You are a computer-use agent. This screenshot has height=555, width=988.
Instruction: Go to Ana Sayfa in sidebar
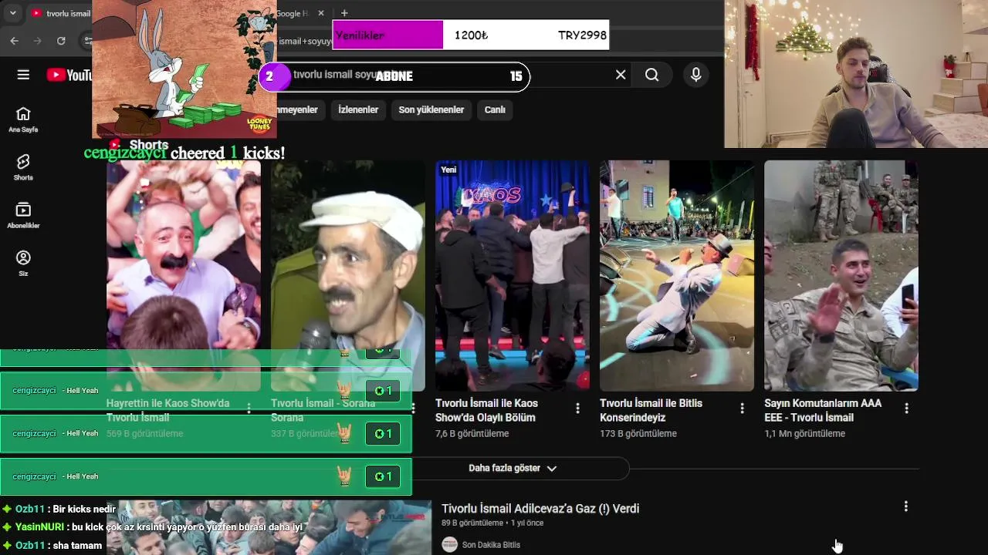click(x=23, y=119)
